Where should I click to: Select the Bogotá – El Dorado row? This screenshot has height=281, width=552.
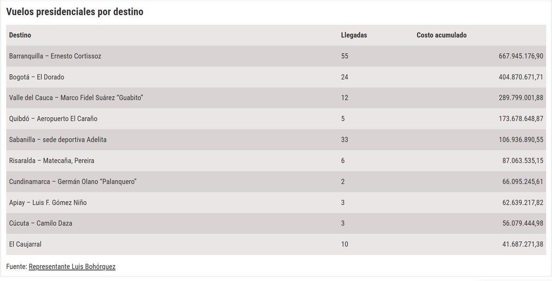[276, 77]
